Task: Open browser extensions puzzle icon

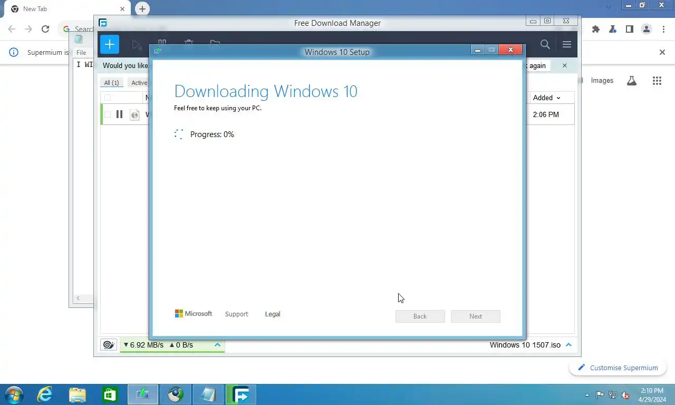Action: pos(596,30)
